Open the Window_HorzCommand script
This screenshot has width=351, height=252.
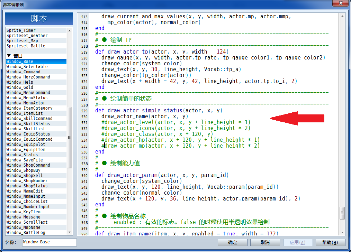point(36,77)
